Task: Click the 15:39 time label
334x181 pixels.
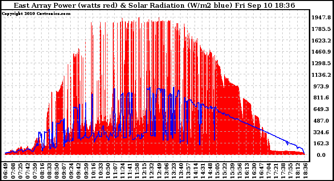Action: tap(231, 171)
